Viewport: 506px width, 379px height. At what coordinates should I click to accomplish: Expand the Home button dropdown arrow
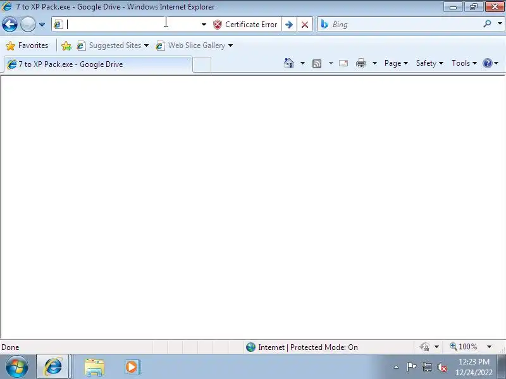tap(302, 63)
